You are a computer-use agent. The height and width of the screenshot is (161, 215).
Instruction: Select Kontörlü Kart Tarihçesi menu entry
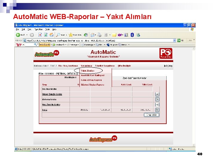click(x=93, y=75)
